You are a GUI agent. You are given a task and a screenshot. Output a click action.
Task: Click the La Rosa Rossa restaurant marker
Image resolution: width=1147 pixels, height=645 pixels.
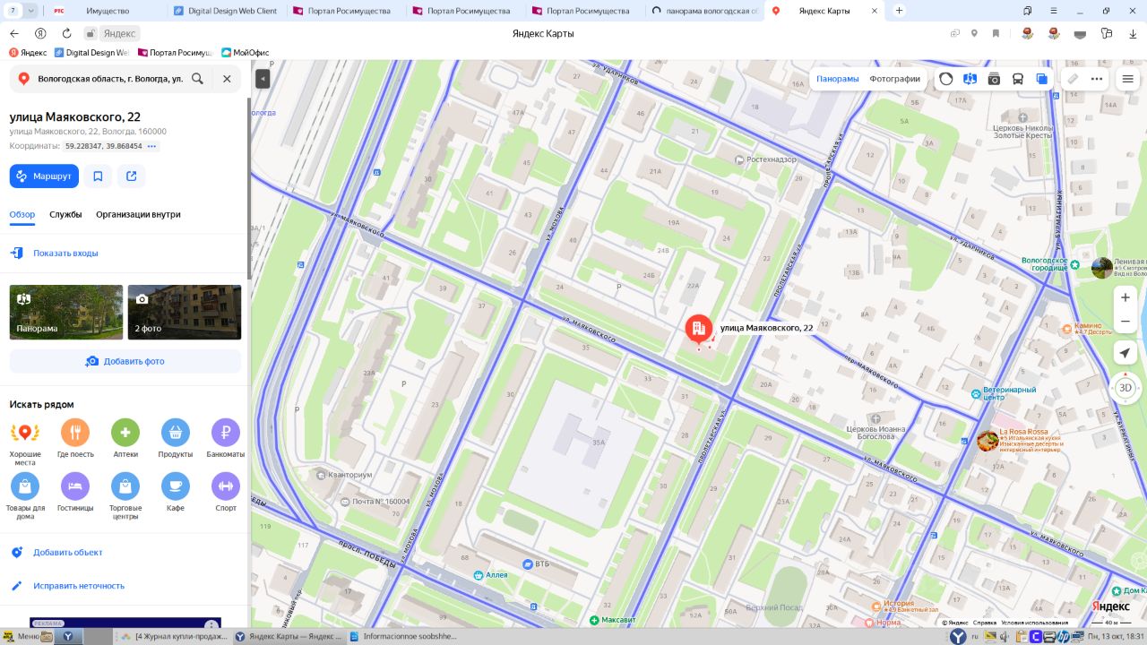pyautogui.click(x=987, y=440)
